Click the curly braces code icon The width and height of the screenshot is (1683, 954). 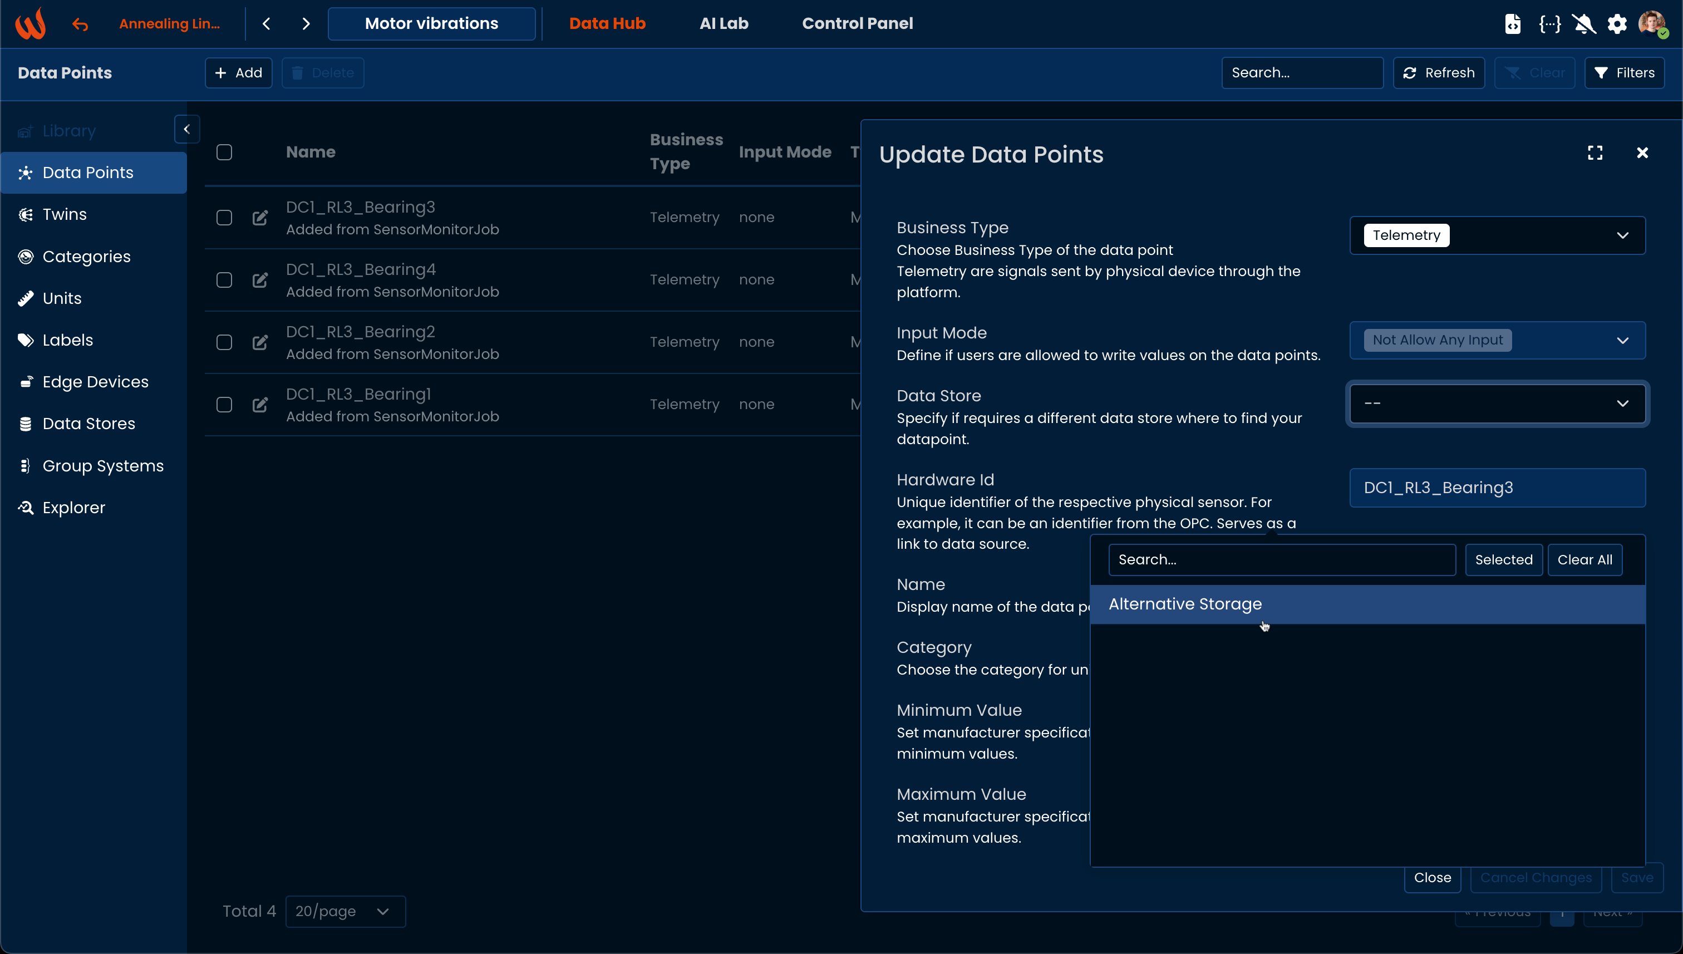(1549, 24)
